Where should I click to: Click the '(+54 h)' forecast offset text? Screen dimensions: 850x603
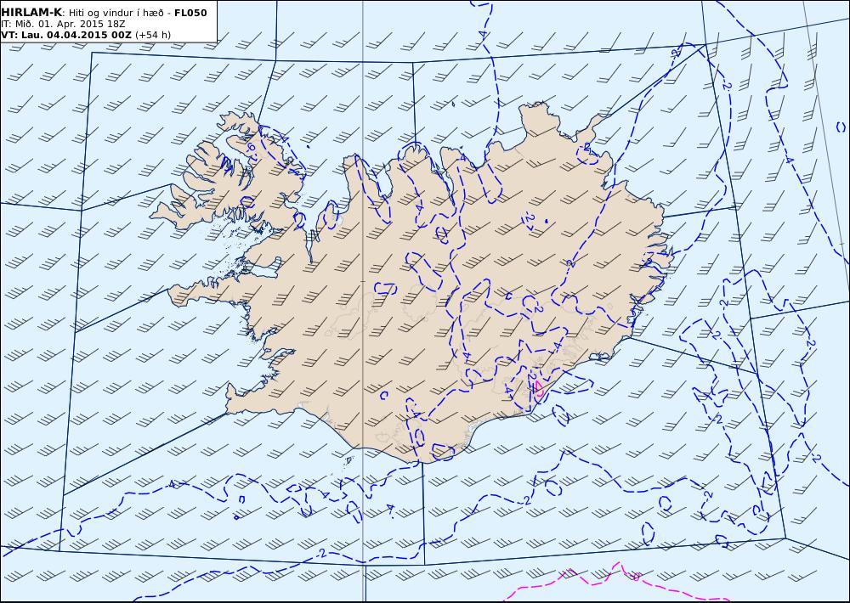coord(153,35)
